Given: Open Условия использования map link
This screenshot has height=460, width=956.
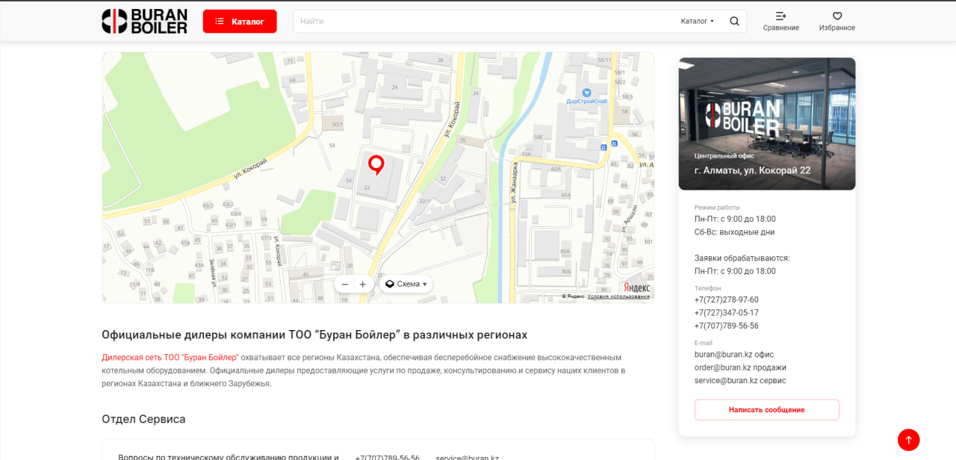Looking at the screenshot, I should click(x=618, y=296).
